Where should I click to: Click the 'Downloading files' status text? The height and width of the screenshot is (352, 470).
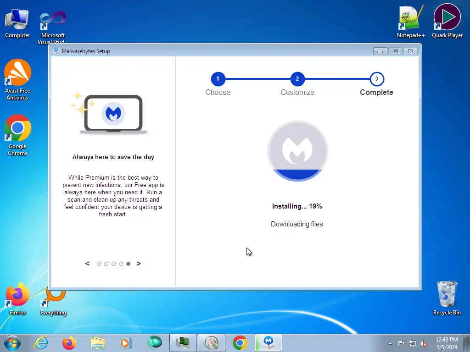click(297, 224)
